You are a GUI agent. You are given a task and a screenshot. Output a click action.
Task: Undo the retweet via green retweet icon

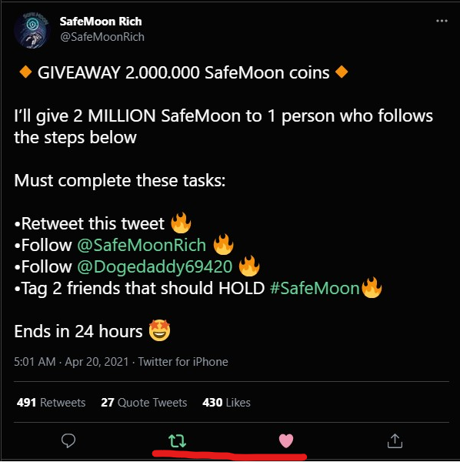point(177,440)
